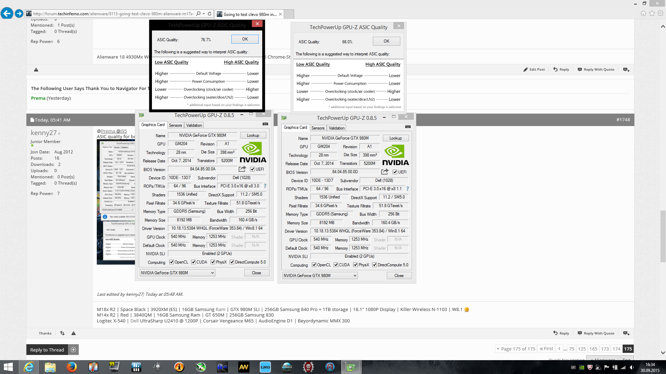Screen dimensions: 666x374
Task: Click the Bus Interface question mark in right GPU-Z
Action: [x=408, y=189]
